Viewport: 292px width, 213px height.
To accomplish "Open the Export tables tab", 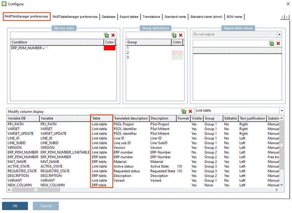I will pyautogui.click(x=129, y=17).
